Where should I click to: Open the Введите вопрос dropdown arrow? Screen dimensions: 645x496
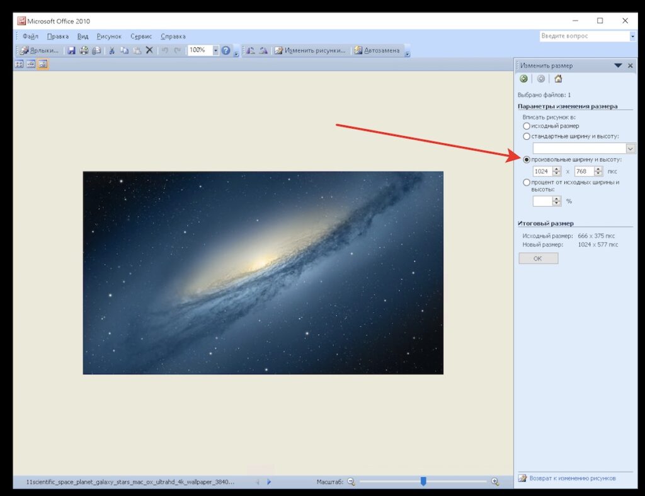pos(632,36)
